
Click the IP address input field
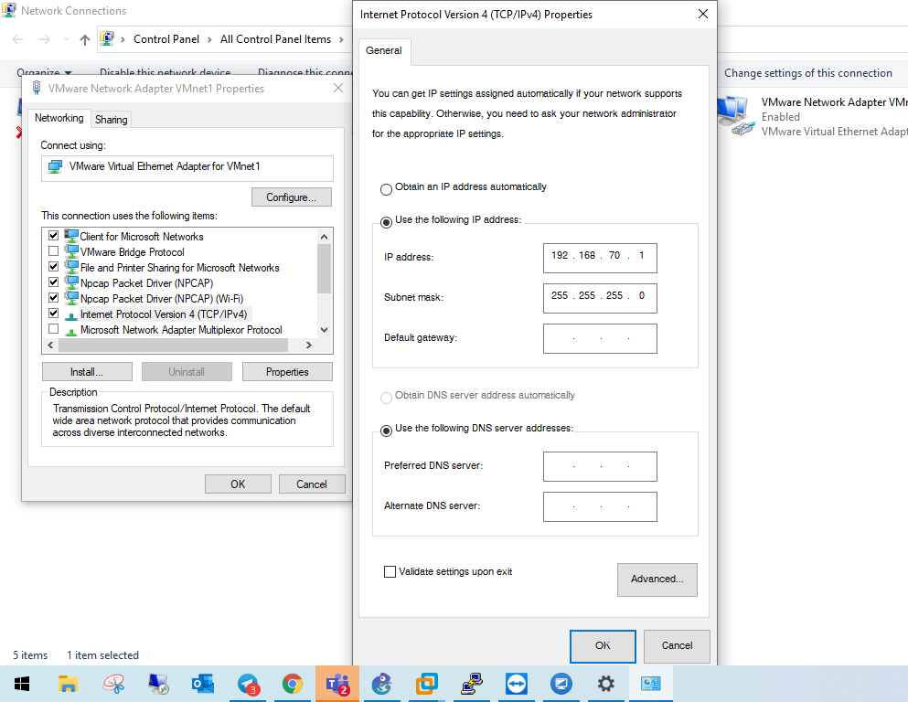coord(600,258)
